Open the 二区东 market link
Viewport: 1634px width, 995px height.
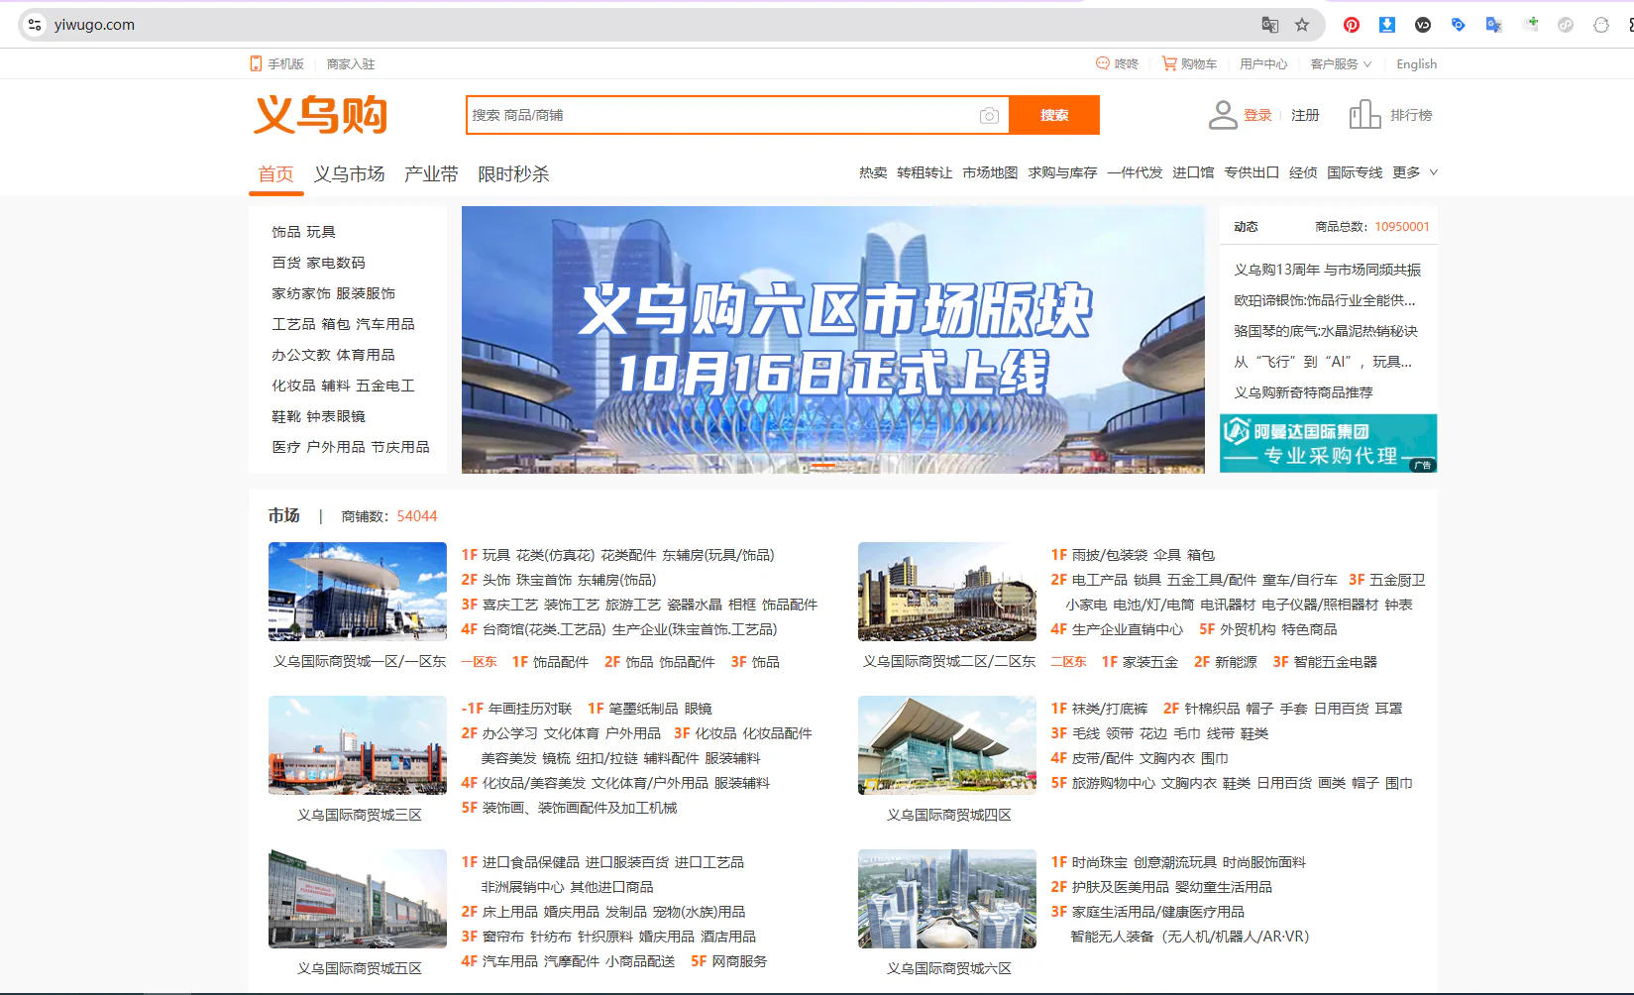click(1069, 662)
